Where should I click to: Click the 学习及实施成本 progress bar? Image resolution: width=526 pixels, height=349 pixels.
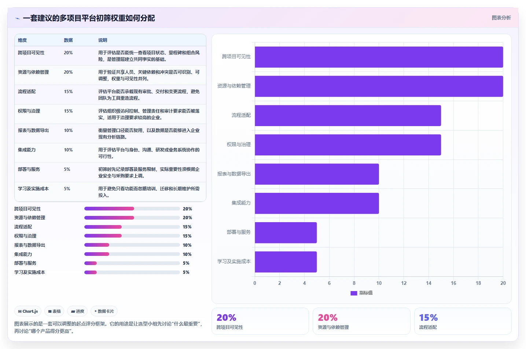click(132, 272)
